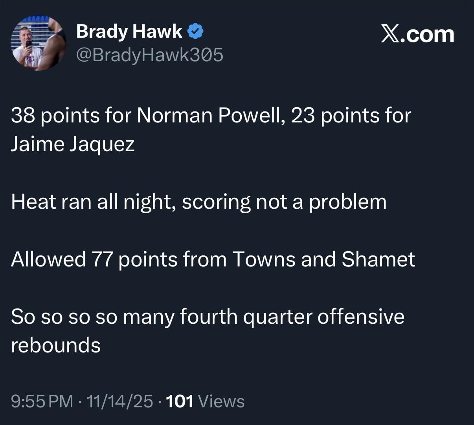Viewport: 474px width, 425px height.
Task: Click the X.com logo
Action: (417, 35)
